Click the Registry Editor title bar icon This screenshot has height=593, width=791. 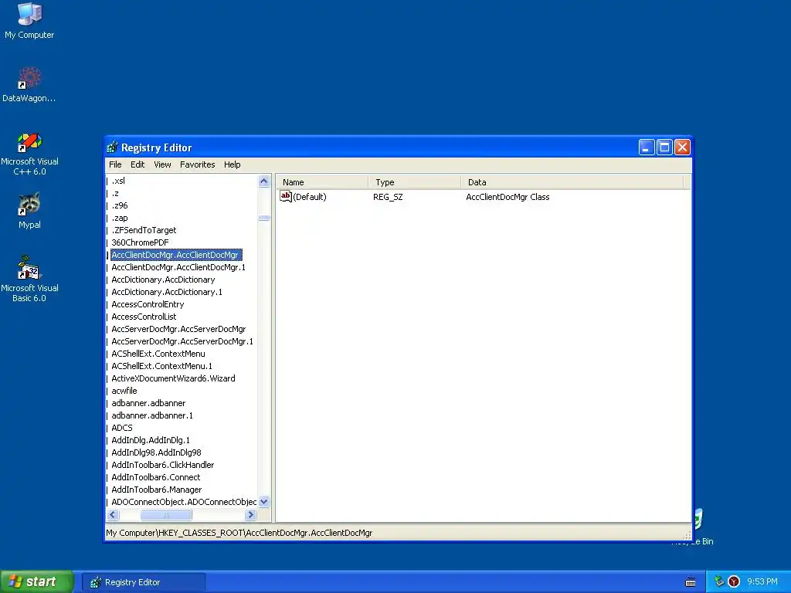point(112,147)
